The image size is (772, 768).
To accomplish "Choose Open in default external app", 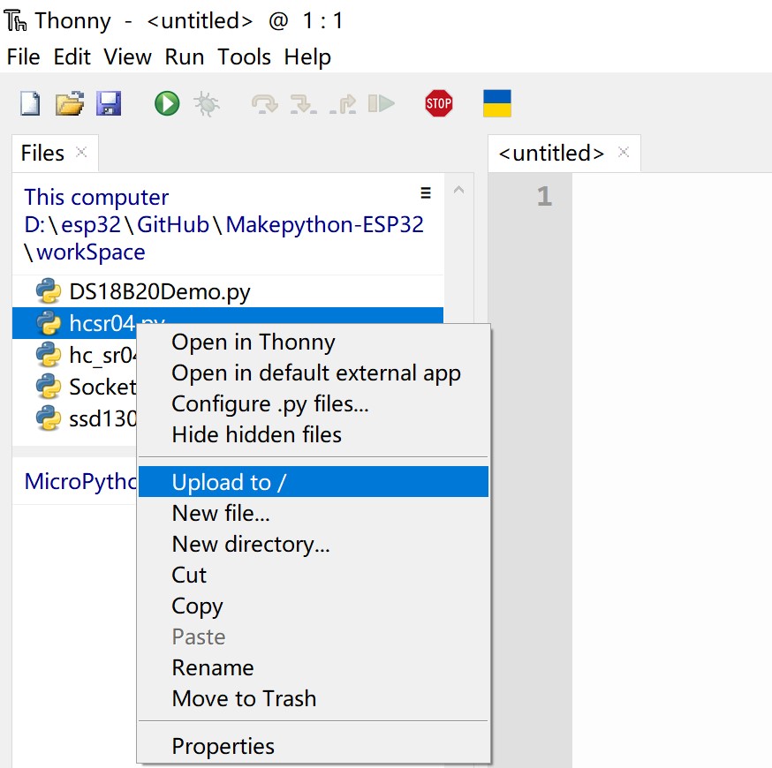I will tap(314, 373).
